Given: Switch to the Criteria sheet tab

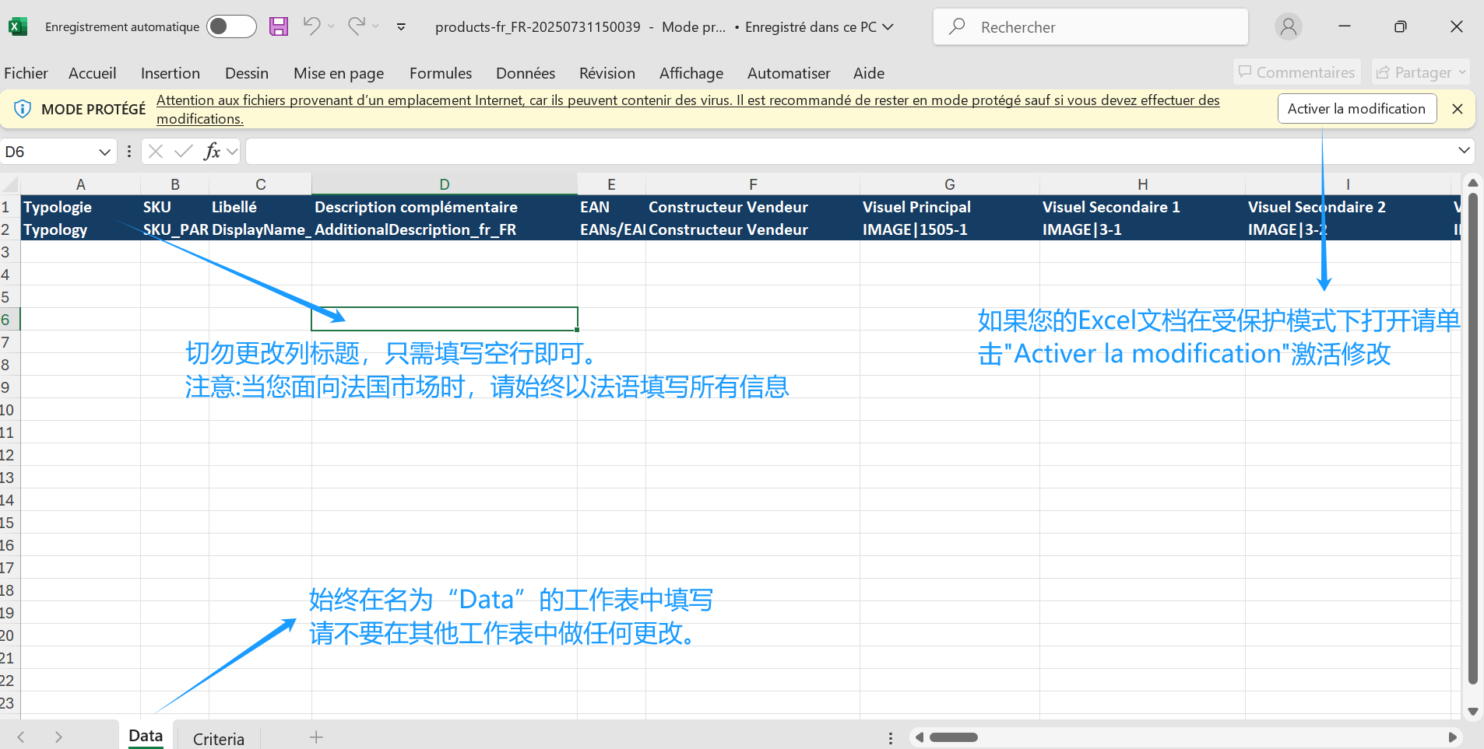Looking at the screenshot, I should [x=218, y=738].
